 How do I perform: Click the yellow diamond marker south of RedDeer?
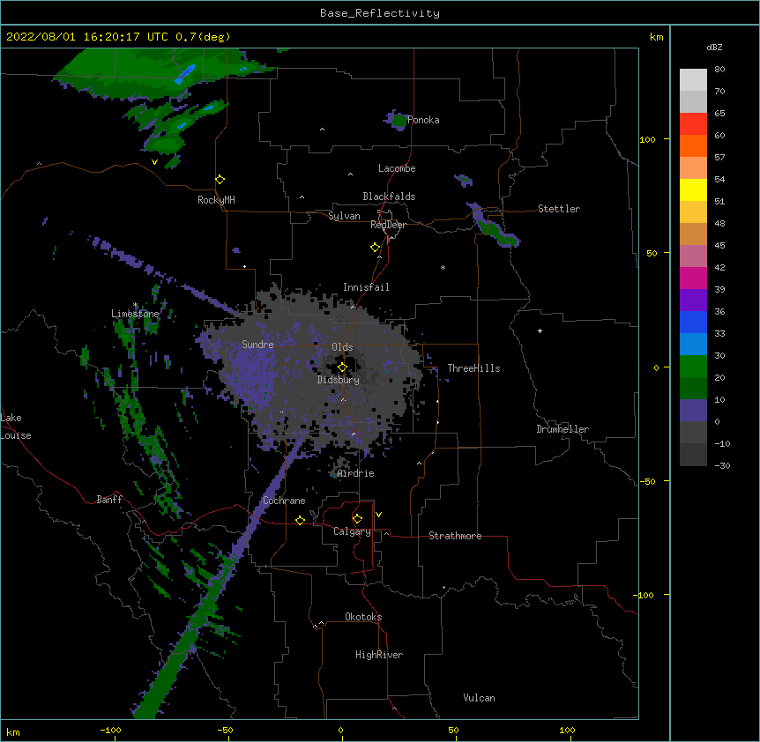(x=376, y=248)
